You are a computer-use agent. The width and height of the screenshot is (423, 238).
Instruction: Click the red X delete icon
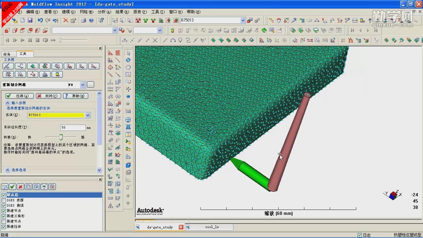pos(66,20)
